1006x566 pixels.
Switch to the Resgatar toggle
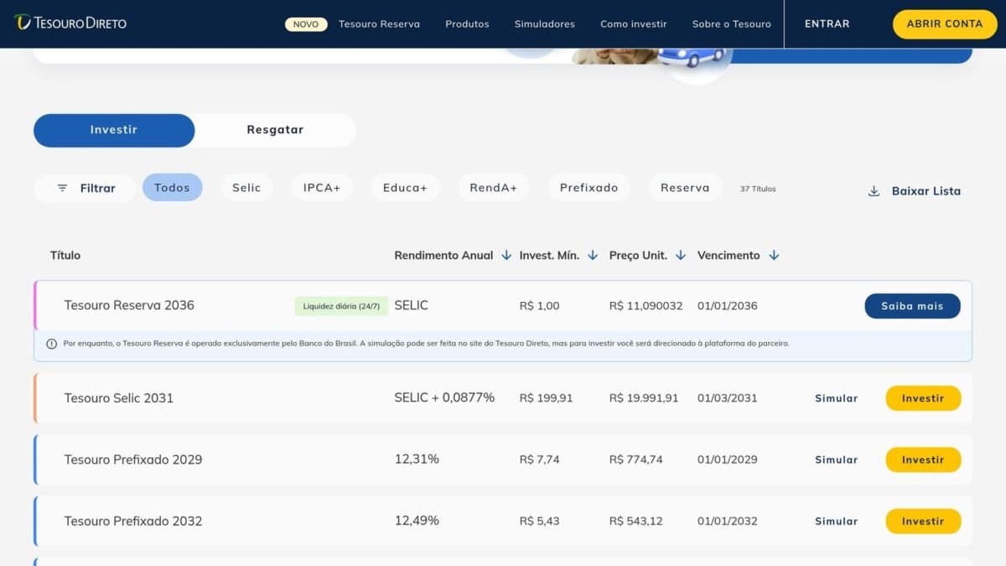[x=275, y=130]
